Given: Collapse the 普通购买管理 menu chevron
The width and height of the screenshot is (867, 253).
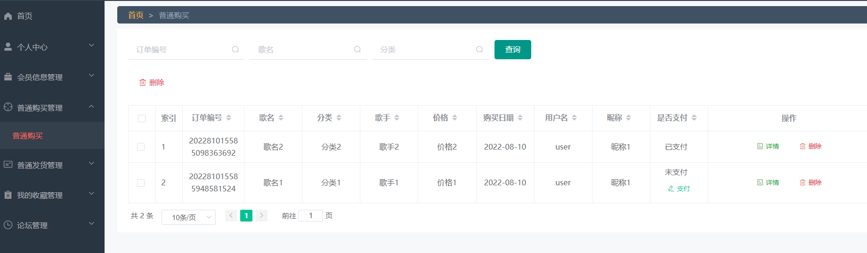Looking at the screenshot, I should [x=92, y=106].
